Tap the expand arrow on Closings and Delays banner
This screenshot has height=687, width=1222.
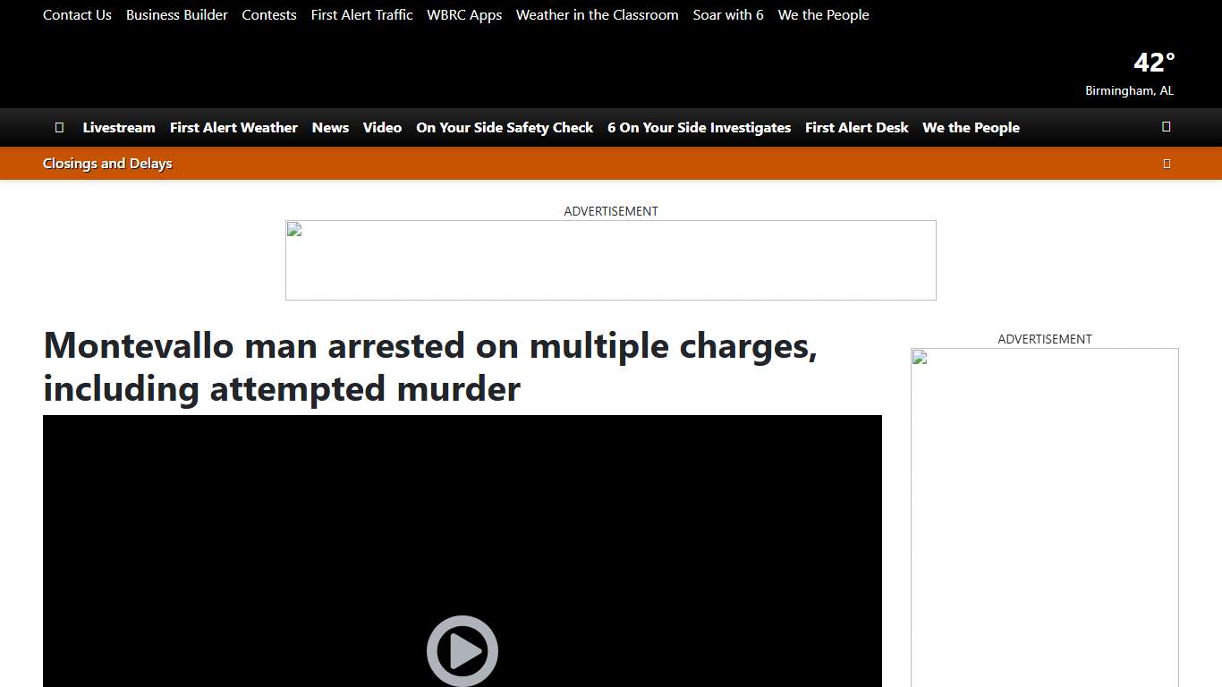pyautogui.click(x=1167, y=163)
